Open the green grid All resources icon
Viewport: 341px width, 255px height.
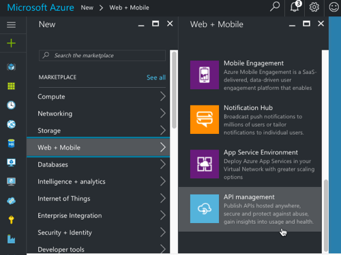11,86
